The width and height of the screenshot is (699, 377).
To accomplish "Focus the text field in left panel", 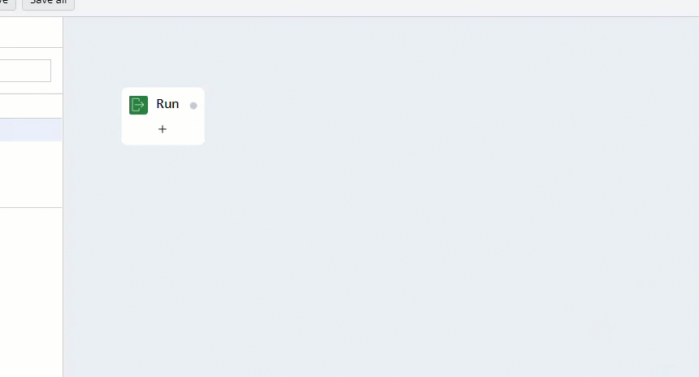I will click(x=25, y=71).
